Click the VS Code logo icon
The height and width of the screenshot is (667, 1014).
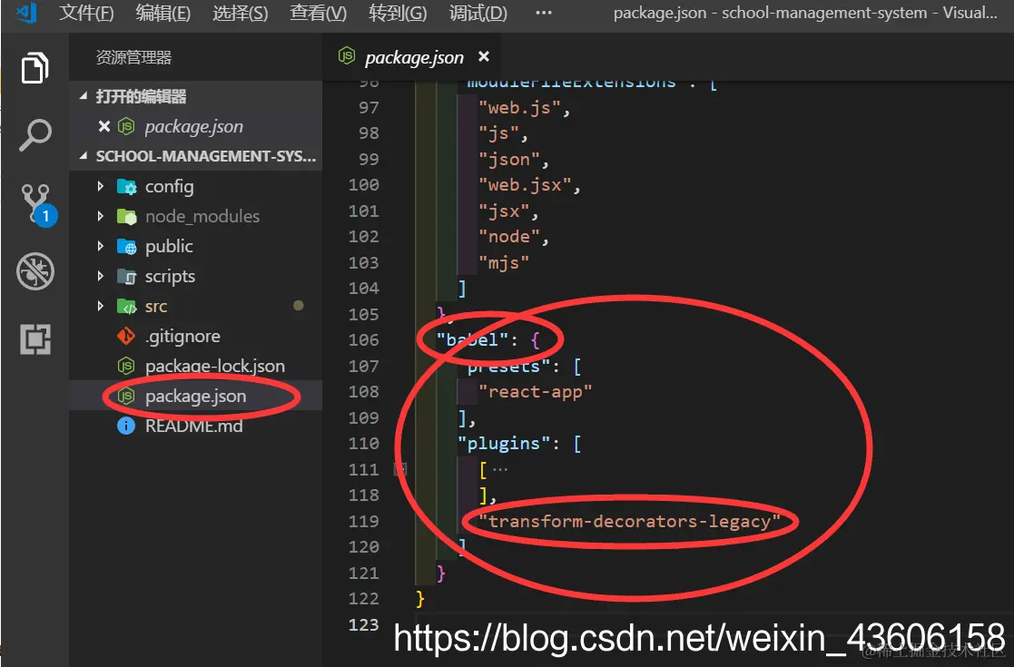[x=26, y=13]
